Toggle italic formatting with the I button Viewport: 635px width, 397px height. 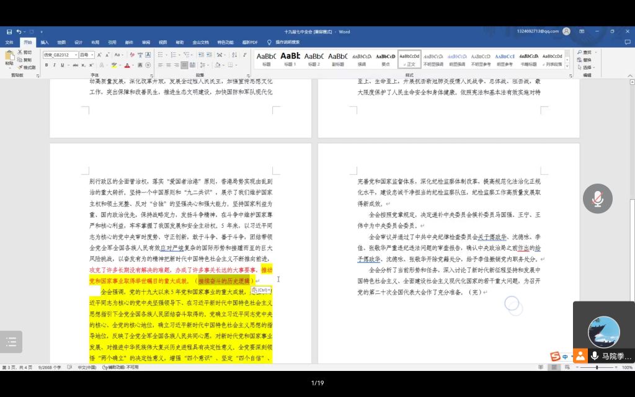coord(55,65)
